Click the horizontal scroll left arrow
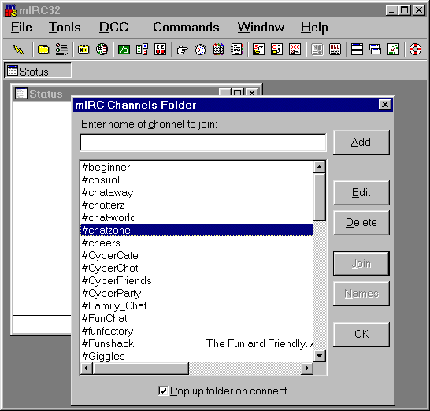430x411 pixels. 87,368
